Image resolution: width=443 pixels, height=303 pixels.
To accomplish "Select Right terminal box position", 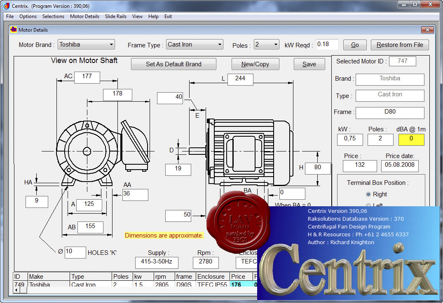I will (x=368, y=194).
